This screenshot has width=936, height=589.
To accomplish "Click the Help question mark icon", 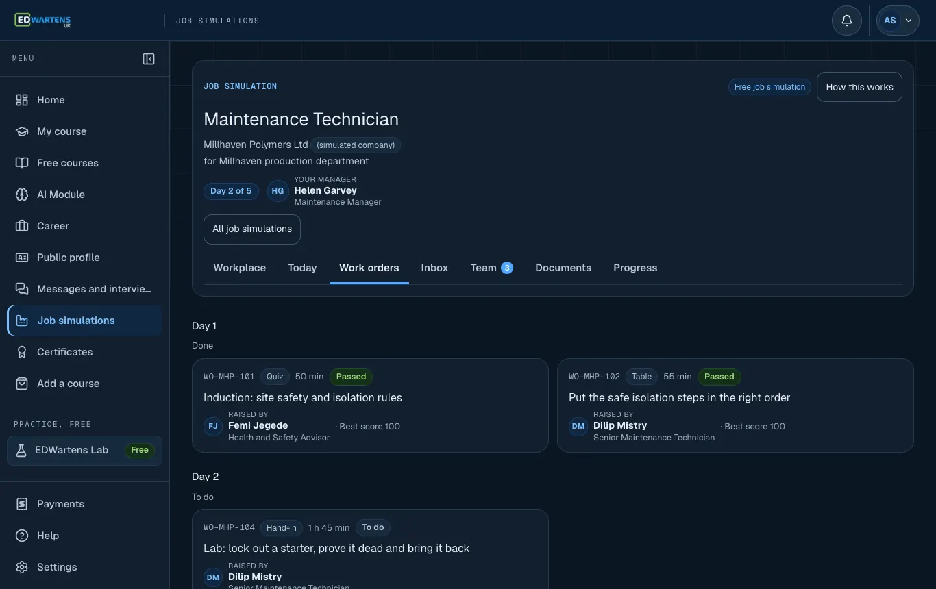I will coord(22,536).
